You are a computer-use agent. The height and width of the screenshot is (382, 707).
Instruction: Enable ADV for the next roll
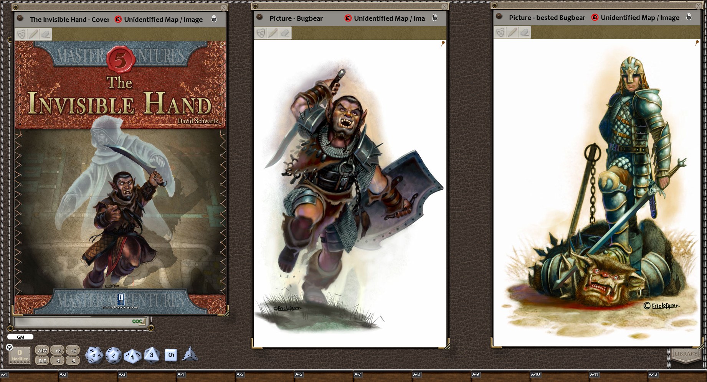coord(42,350)
